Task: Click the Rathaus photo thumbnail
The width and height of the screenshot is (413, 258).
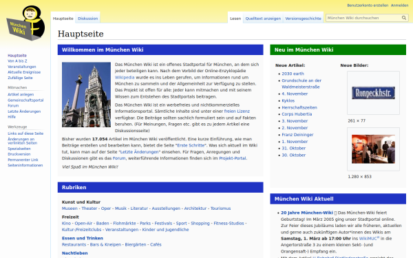Action: (x=86, y=95)
